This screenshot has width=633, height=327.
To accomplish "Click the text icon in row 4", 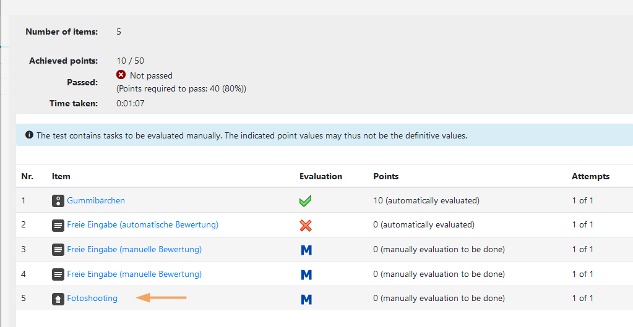I will pos(58,274).
